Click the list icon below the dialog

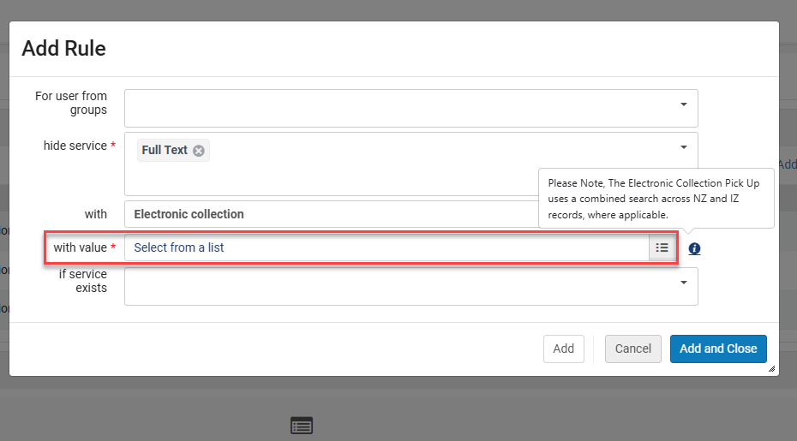click(x=302, y=425)
